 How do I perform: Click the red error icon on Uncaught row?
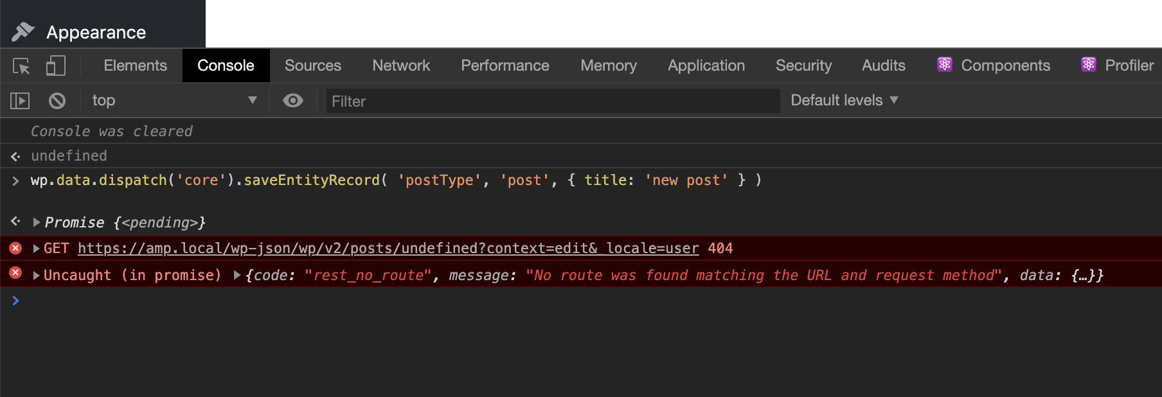(x=16, y=273)
